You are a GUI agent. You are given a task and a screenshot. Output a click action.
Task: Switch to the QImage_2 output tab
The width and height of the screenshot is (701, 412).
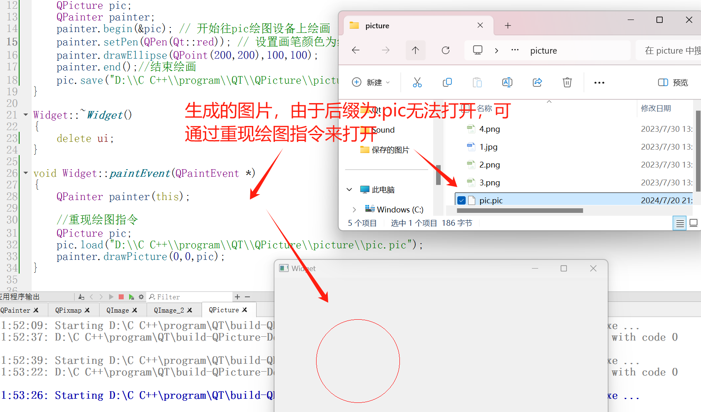(x=169, y=310)
